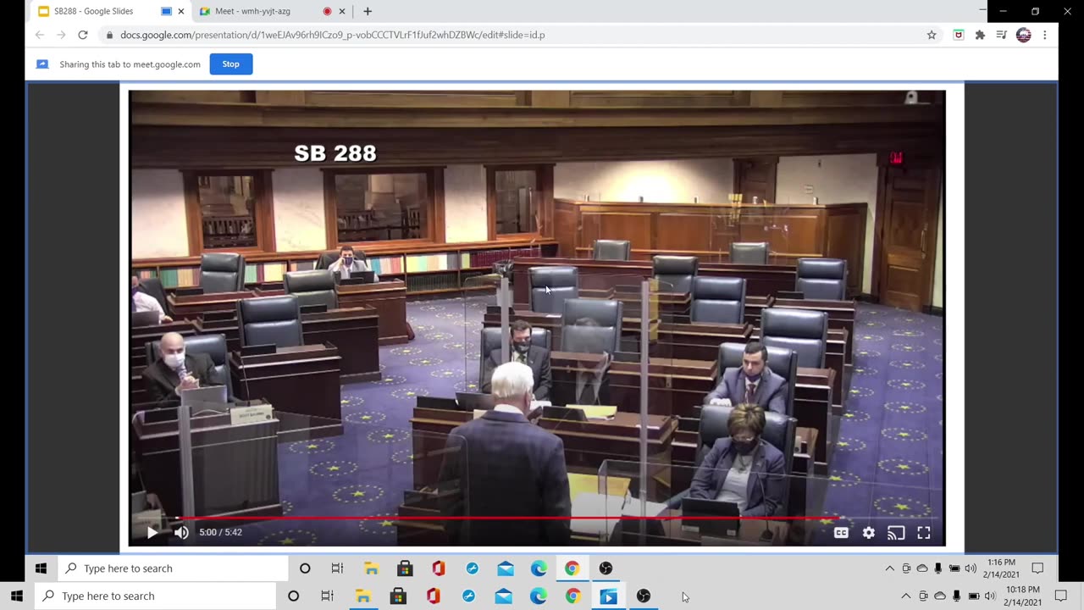Viewport: 1084px width, 610px height.
Task: Cast the video to another screen
Action: pos(896,533)
